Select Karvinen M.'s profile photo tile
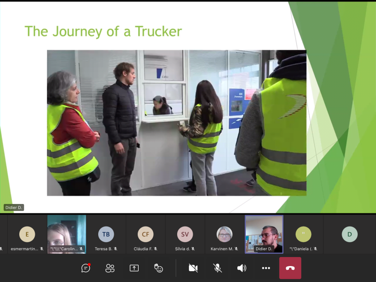 tap(224, 234)
